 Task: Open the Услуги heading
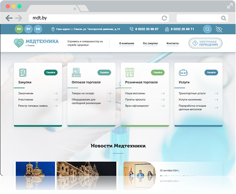[x=184, y=82]
